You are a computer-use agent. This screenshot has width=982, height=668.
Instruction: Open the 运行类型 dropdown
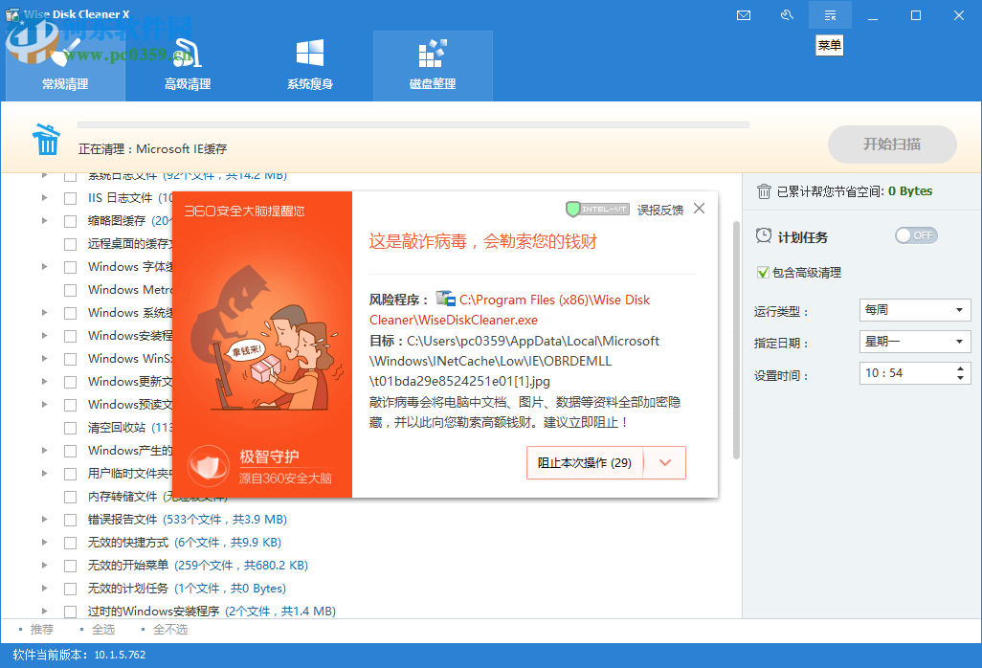point(914,310)
